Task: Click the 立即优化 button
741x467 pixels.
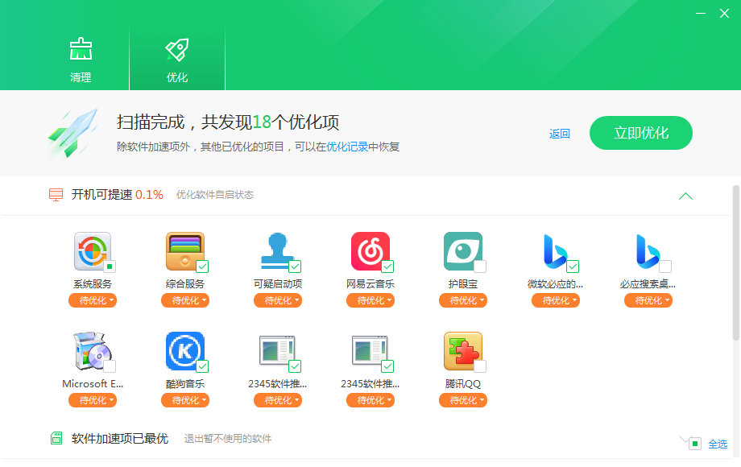Action: pos(641,133)
